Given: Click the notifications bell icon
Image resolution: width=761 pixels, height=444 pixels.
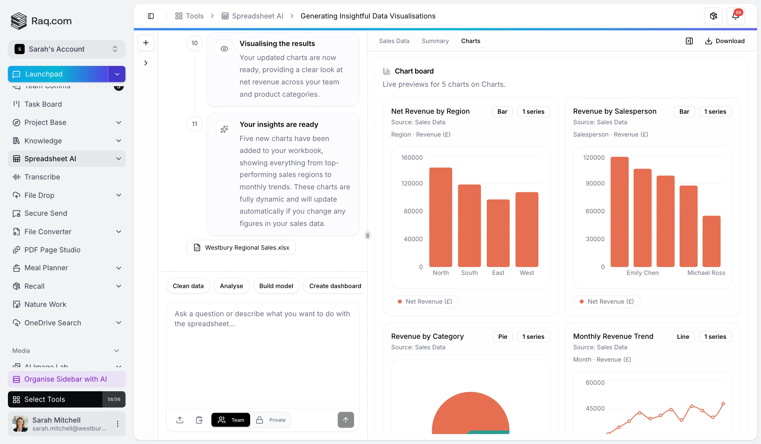Looking at the screenshot, I should (735, 16).
